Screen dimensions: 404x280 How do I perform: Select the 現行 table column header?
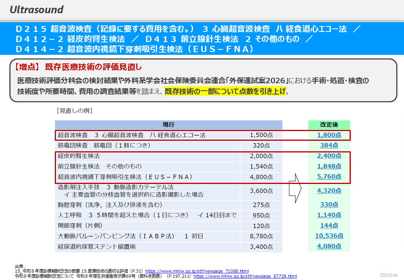[x=168, y=125]
